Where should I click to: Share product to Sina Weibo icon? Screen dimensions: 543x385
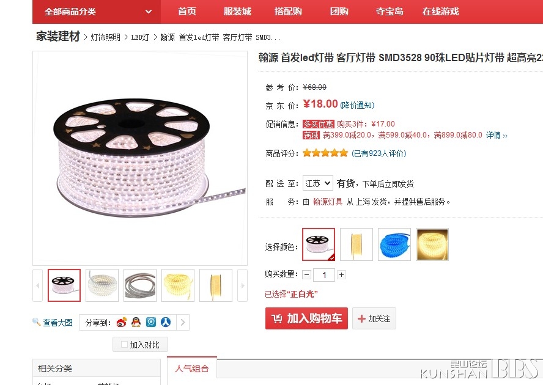click(x=122, y=322)
